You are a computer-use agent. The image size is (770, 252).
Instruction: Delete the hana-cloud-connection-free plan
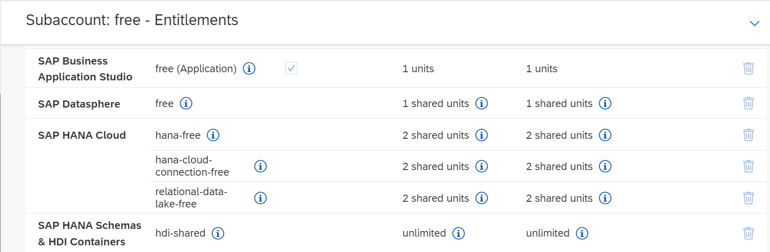[748, 166]
